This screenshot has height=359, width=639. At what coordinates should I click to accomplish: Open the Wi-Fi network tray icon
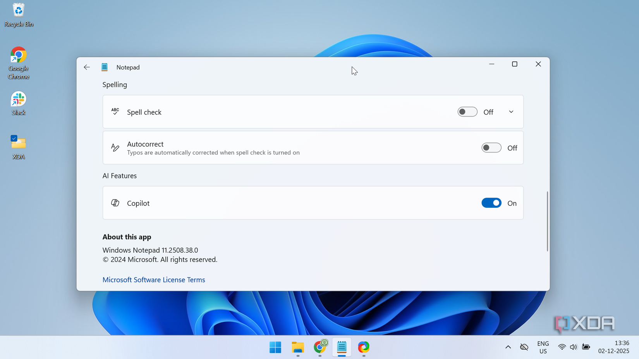point(562,347)
